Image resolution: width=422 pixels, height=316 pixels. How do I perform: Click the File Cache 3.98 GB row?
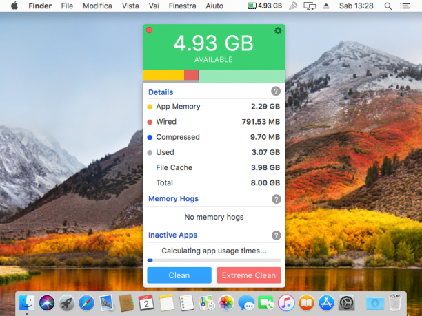coord(214,167)
